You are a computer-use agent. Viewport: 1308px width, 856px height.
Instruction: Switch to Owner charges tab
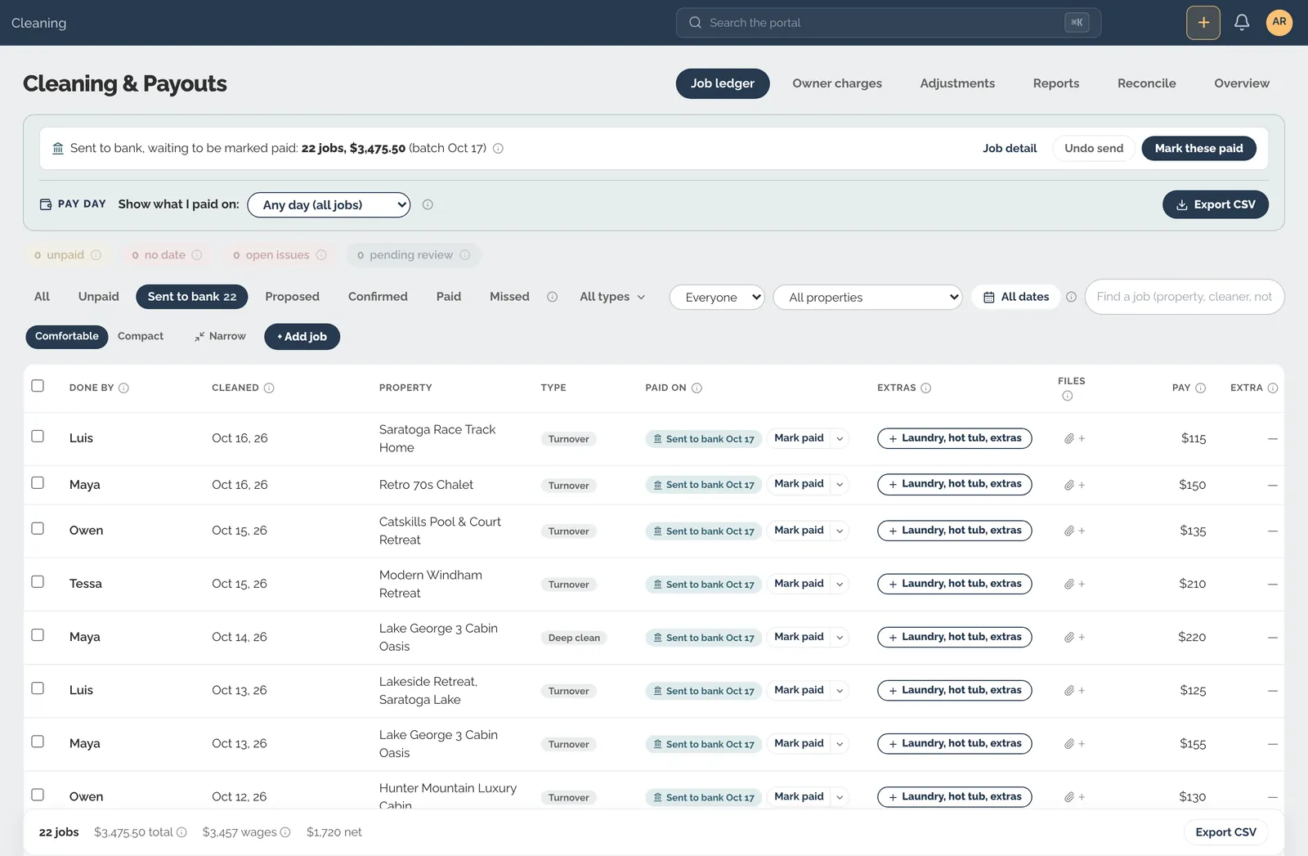coord(837,83)
